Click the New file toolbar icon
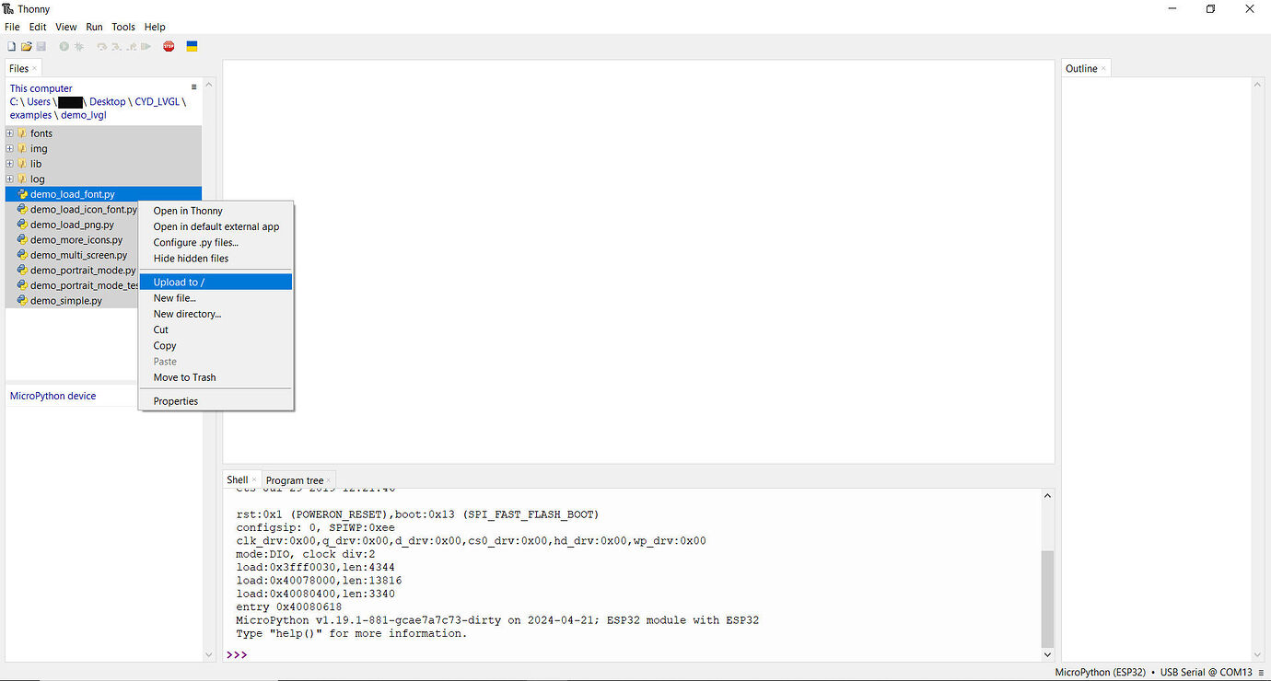1271x681 pixels. click(11, 46)
